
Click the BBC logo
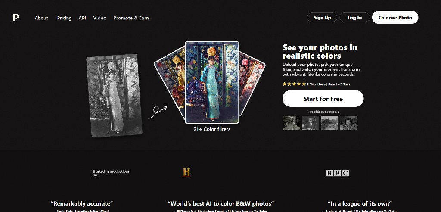point(337,173)
